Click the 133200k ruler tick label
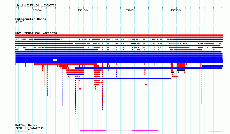The image size is (230, 134). pos(129,10)
